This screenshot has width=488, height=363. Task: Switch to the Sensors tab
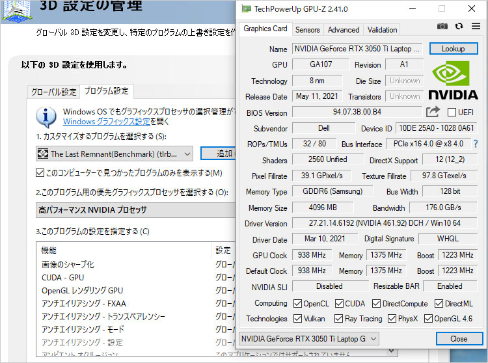click(308, 30)
